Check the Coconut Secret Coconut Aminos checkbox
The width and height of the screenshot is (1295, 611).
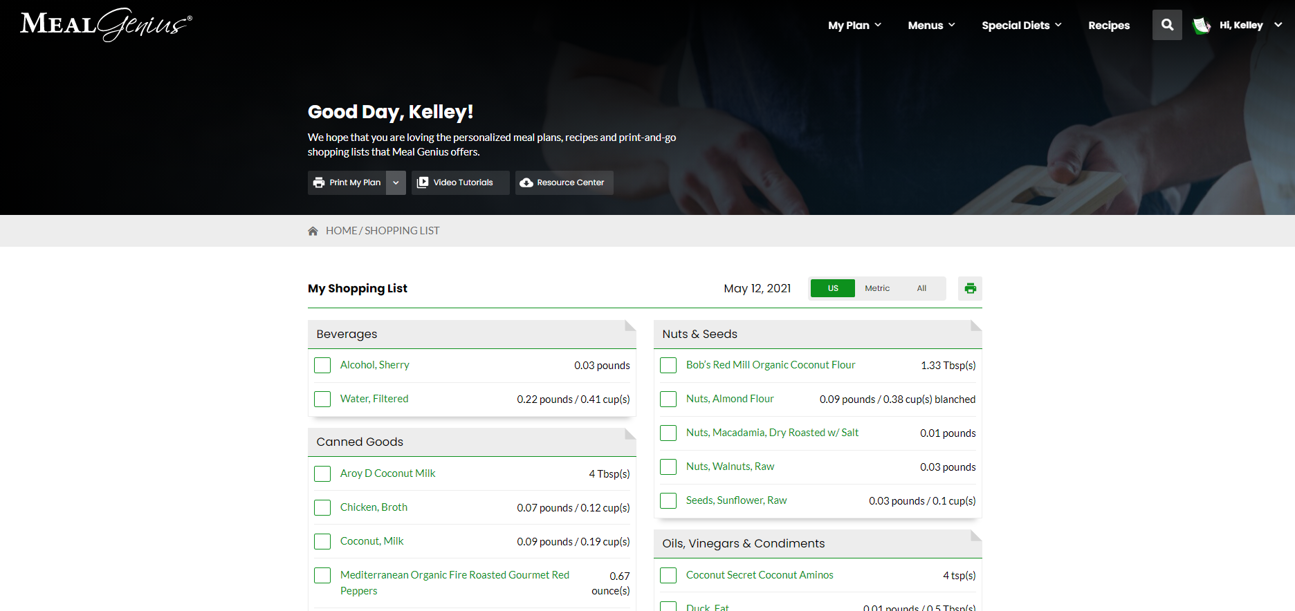pos(668,575)
